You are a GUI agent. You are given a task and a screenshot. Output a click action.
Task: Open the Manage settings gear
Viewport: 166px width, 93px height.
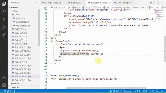(x=4, y=85)
